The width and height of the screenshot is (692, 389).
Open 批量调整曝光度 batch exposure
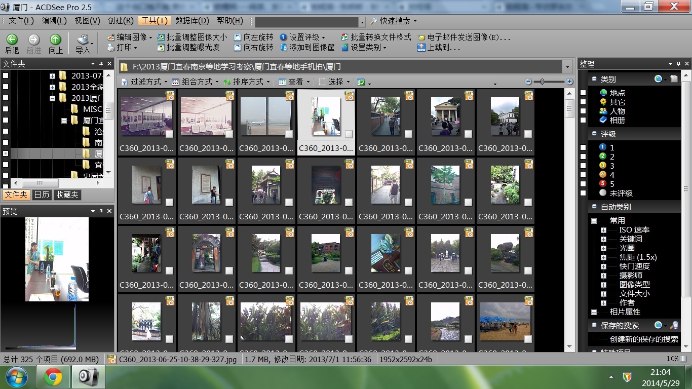tap(188, 47)
